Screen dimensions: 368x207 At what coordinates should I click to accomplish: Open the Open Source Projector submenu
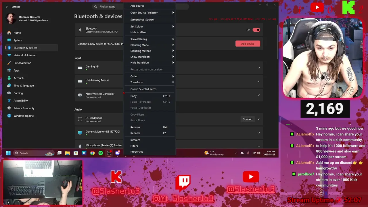pyautogui.click(x=149, y=13)
